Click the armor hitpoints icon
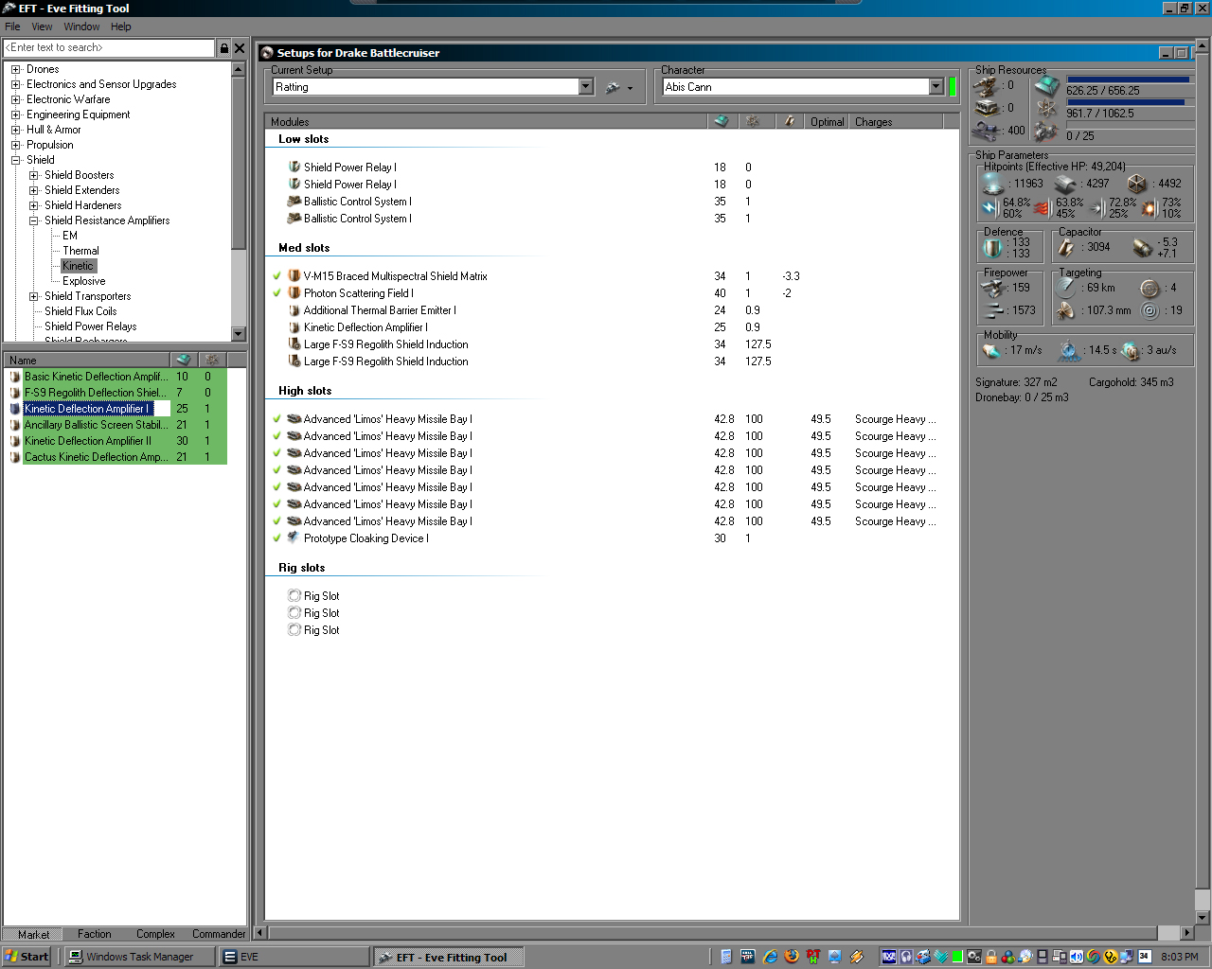 pyautogui.click(x=1066, y=184)
